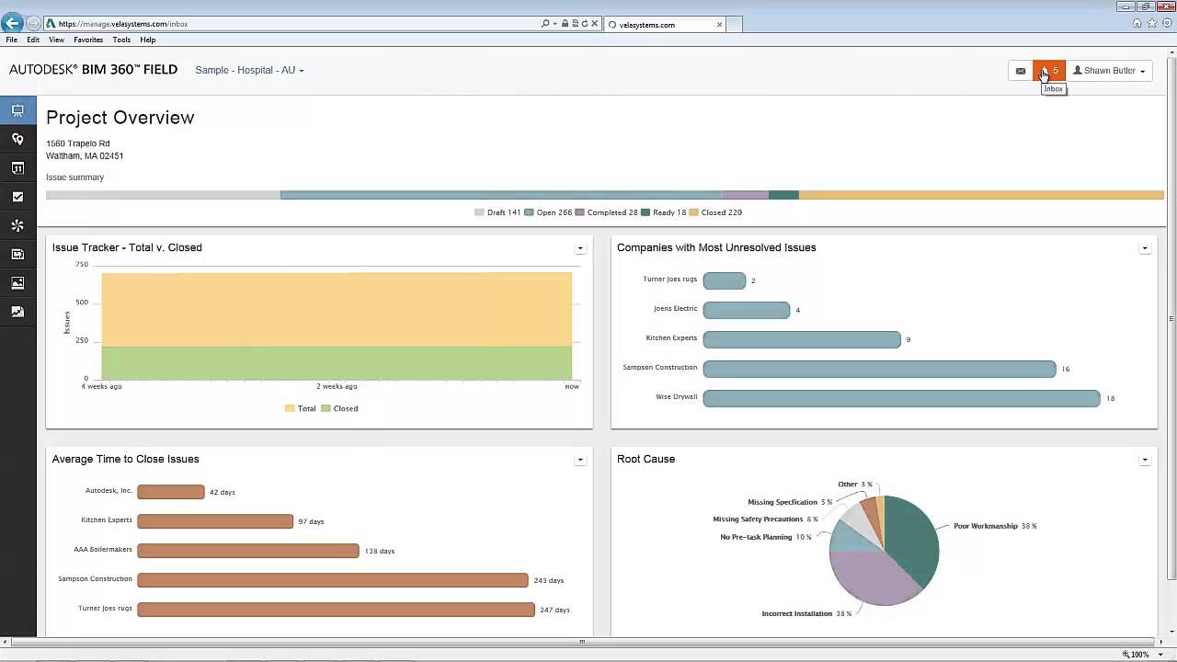
Task: Open the Reports chart sidebar icon
Action: tap(17, 312)
